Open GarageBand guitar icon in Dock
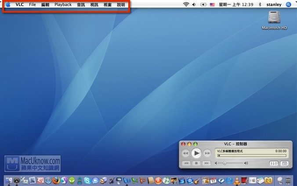The width and height of the screenshot is (297, 186). pos(197,181)
